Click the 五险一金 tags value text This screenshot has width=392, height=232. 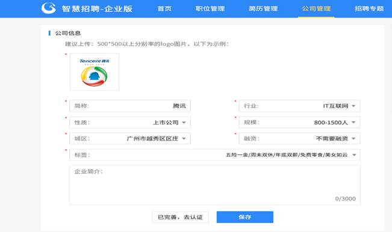point(287,155)
